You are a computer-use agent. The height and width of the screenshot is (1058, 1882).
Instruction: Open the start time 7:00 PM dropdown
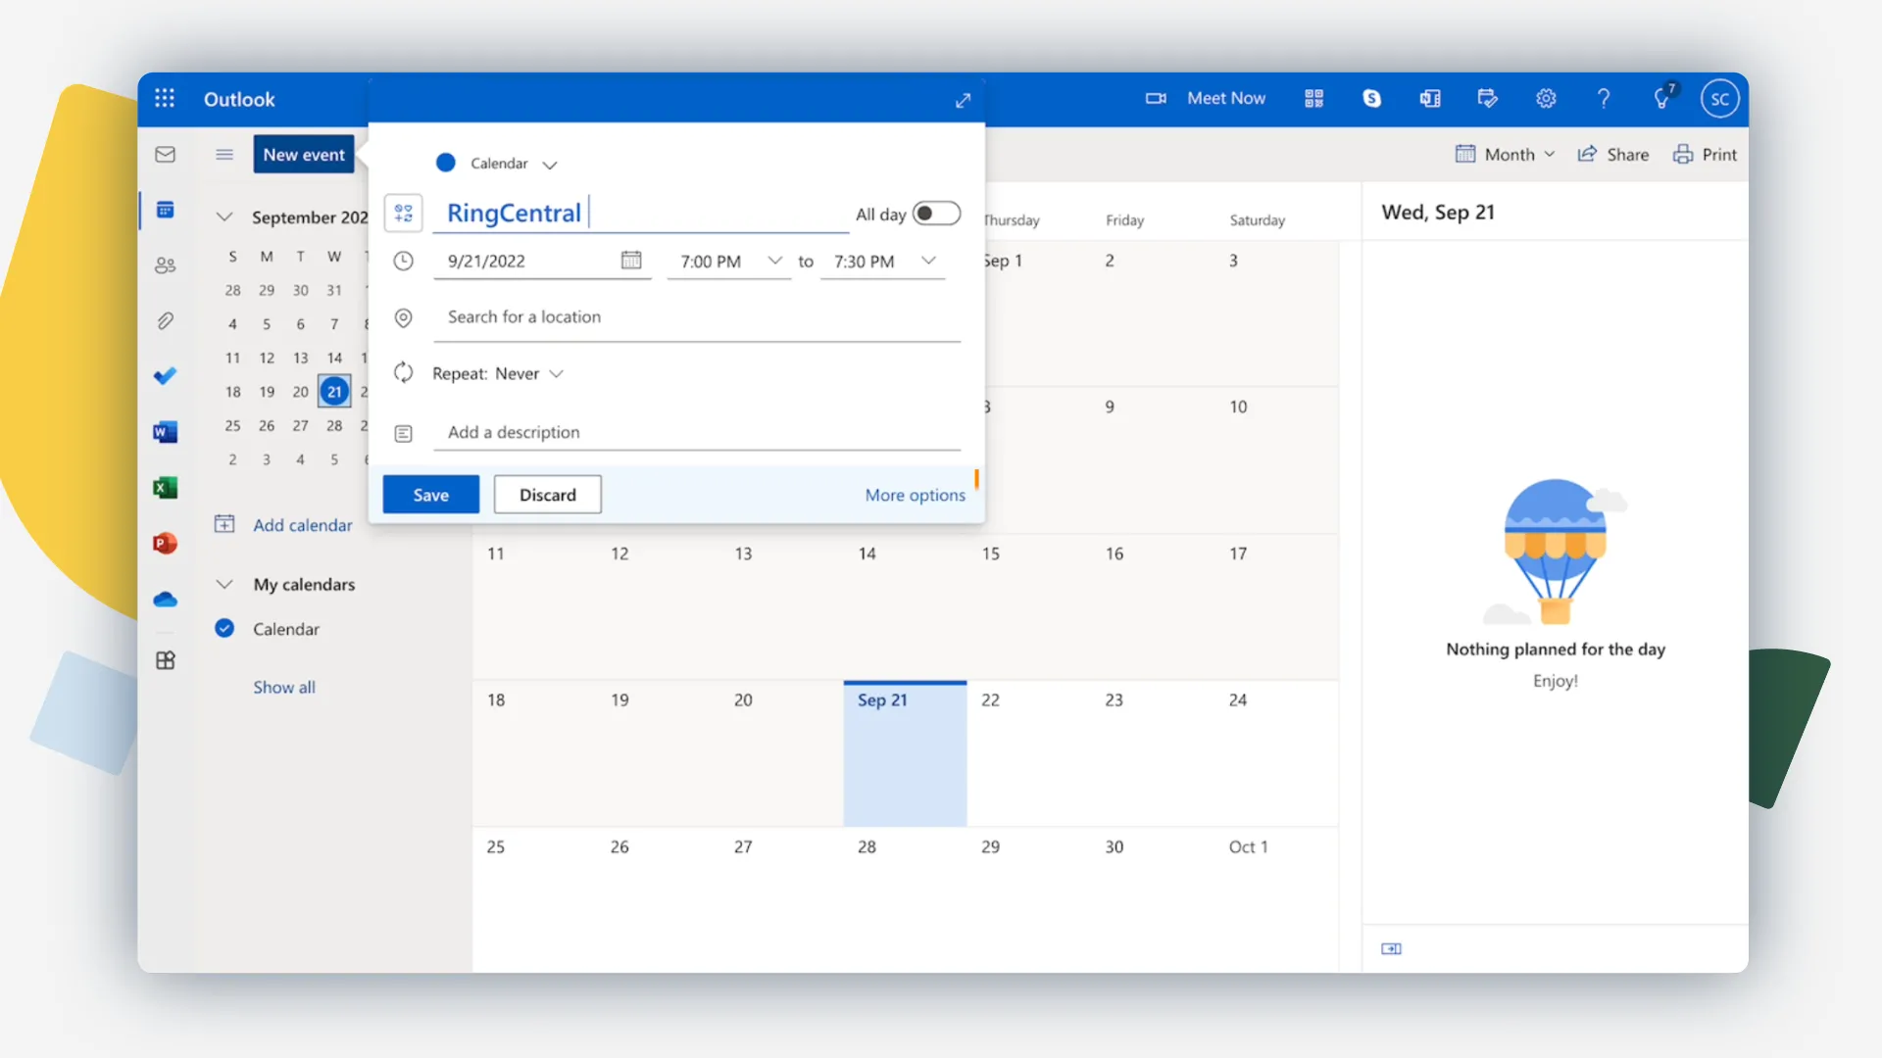(774, 261)
